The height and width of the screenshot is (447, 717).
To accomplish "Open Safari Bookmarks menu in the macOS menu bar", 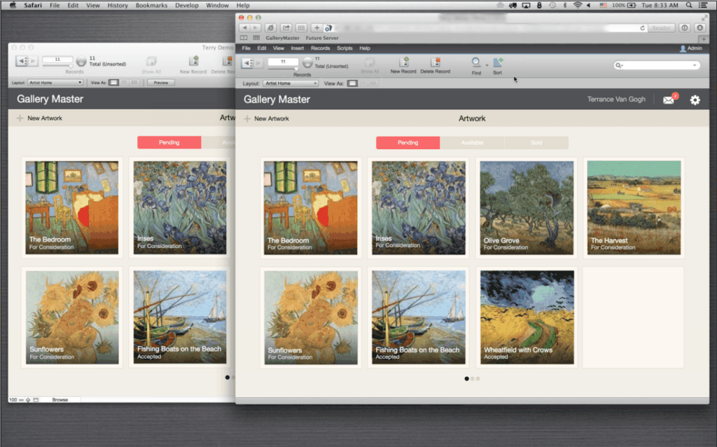I will click(x=151, y=6).
